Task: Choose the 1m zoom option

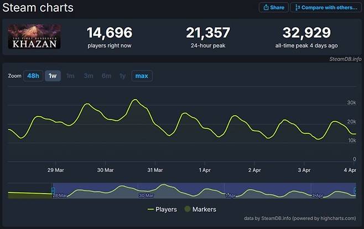Action: pyautogui.click(x=70, y=76)
